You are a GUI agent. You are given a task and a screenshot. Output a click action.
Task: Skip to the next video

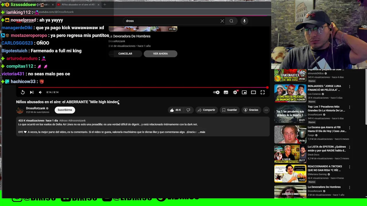click(32, 92)
